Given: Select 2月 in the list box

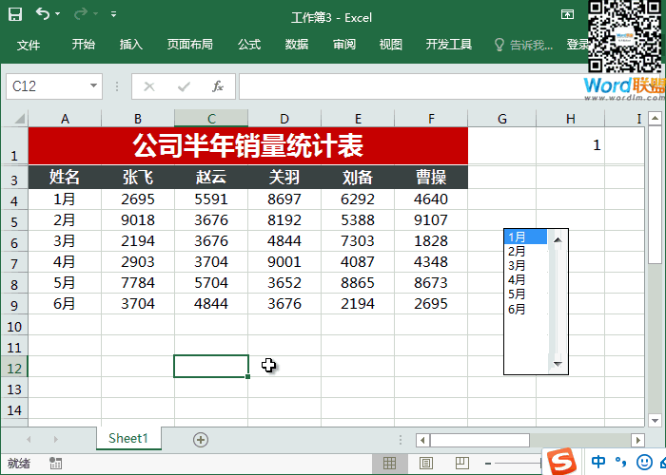Looking at the screenshot, I should click(525, 251).
